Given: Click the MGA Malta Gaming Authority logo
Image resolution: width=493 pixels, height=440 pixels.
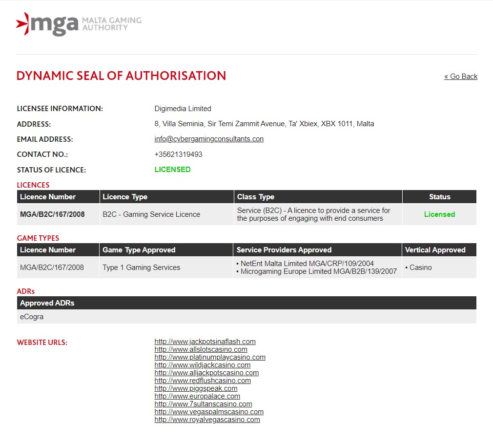Looking at the screenshot, I should (x=79, y=24).
